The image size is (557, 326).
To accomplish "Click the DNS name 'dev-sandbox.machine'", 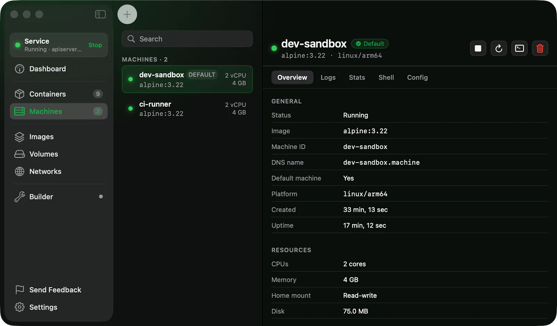I will pos(381,162).
